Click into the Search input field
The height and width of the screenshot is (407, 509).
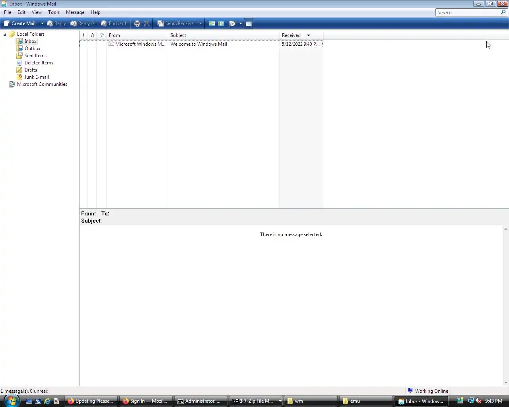[x=468, y=13]
